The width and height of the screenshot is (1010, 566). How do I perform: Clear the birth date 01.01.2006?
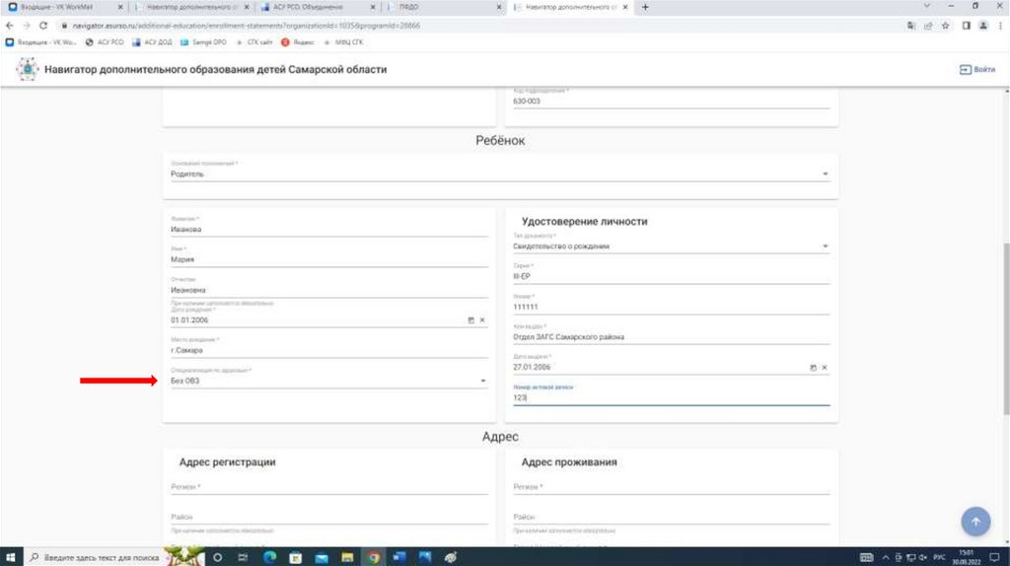482,320
